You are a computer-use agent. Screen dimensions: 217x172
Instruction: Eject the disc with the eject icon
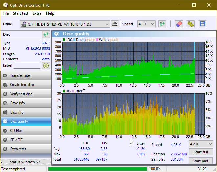115,24
